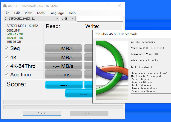This screenshot has width=171, height=122.
Task: Click the read score blue box
Action: pyautogui.click(x=64, y=85)
